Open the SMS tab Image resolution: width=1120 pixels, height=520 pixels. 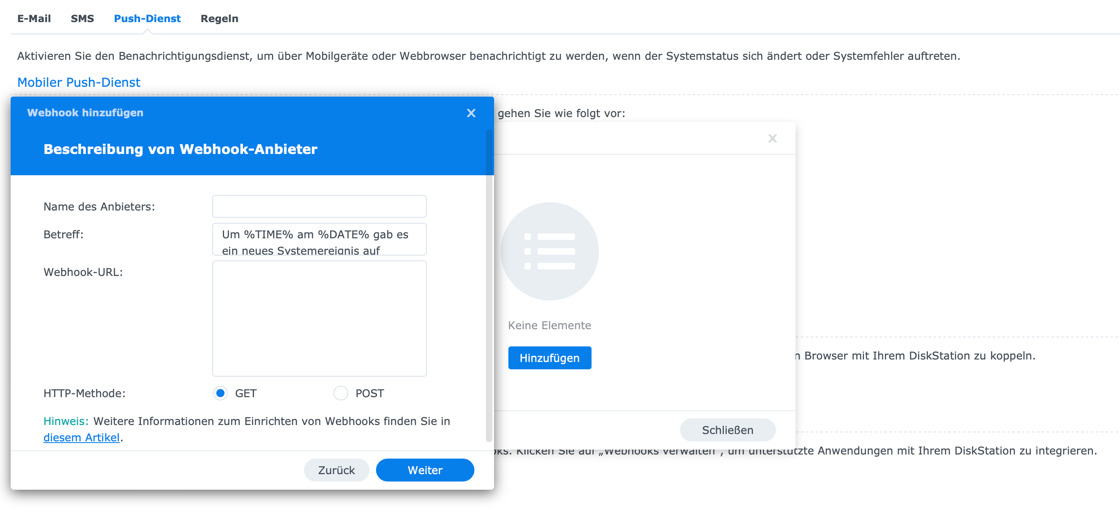(82, 19)
